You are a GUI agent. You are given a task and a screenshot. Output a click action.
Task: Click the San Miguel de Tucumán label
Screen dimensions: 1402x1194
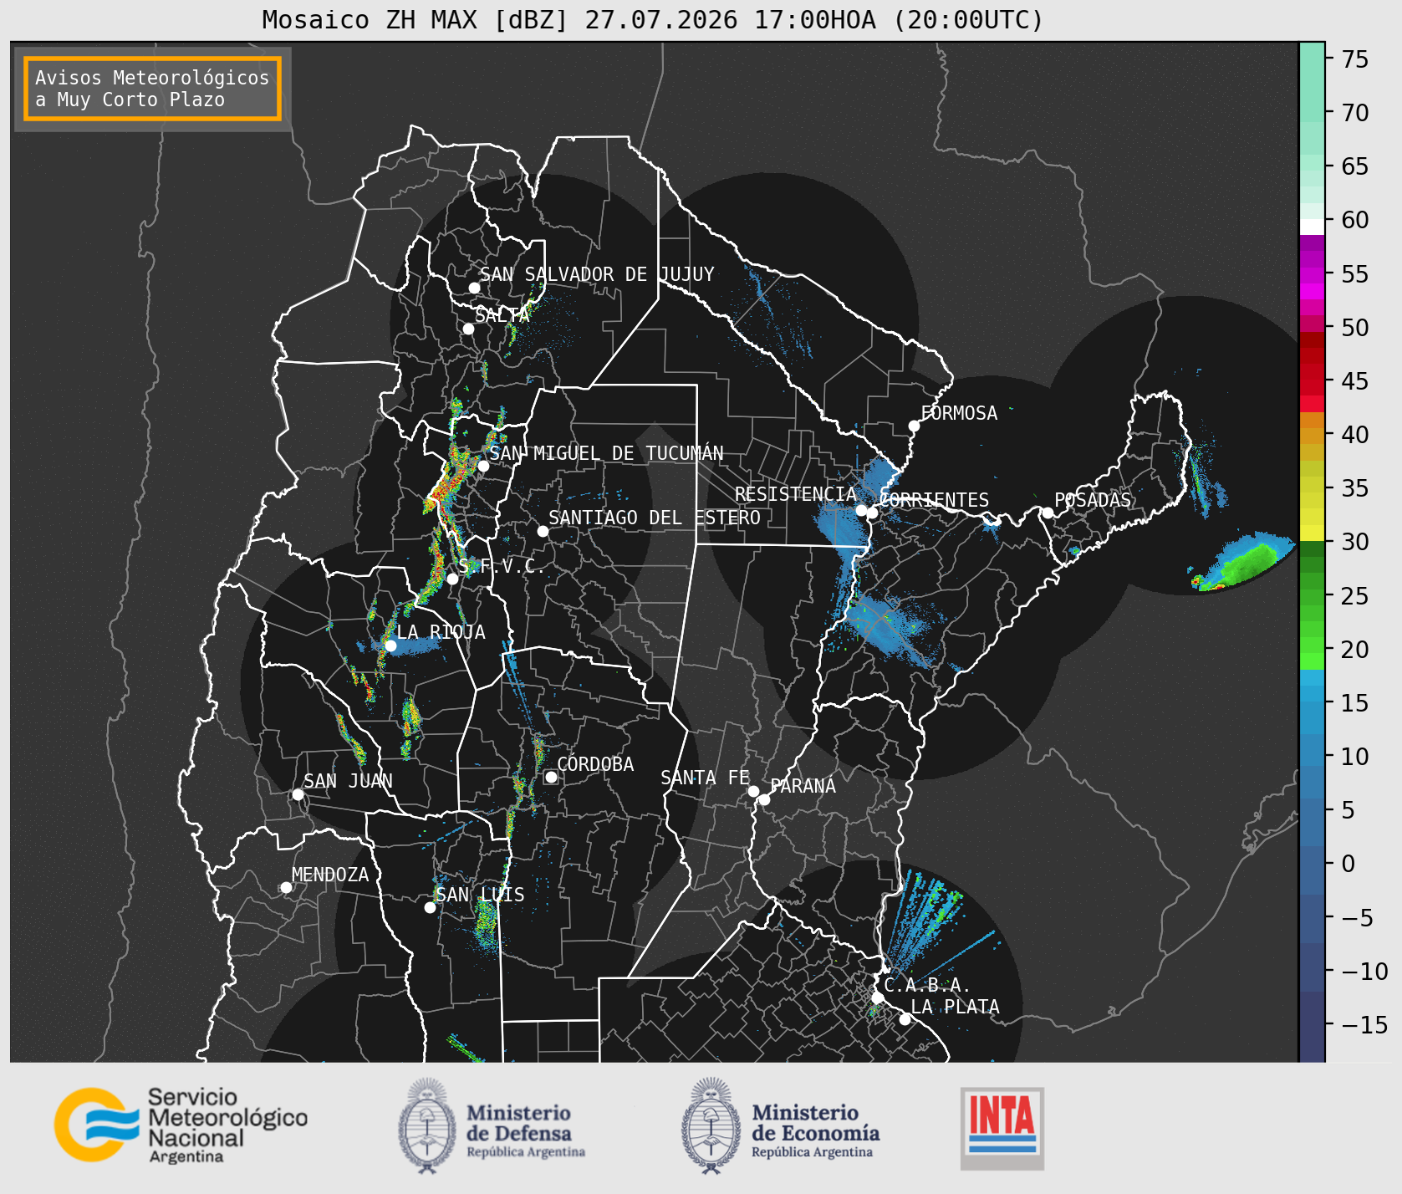(607, 453)
